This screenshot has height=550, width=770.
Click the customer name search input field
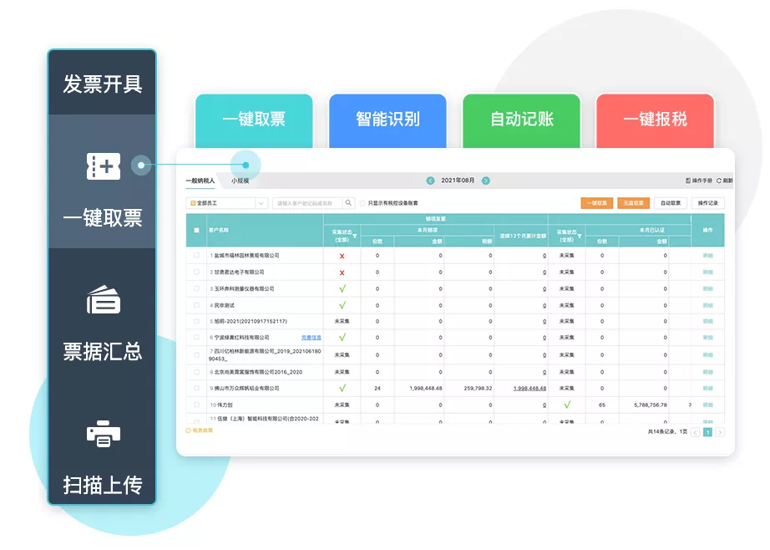click(x=307, y=203)
